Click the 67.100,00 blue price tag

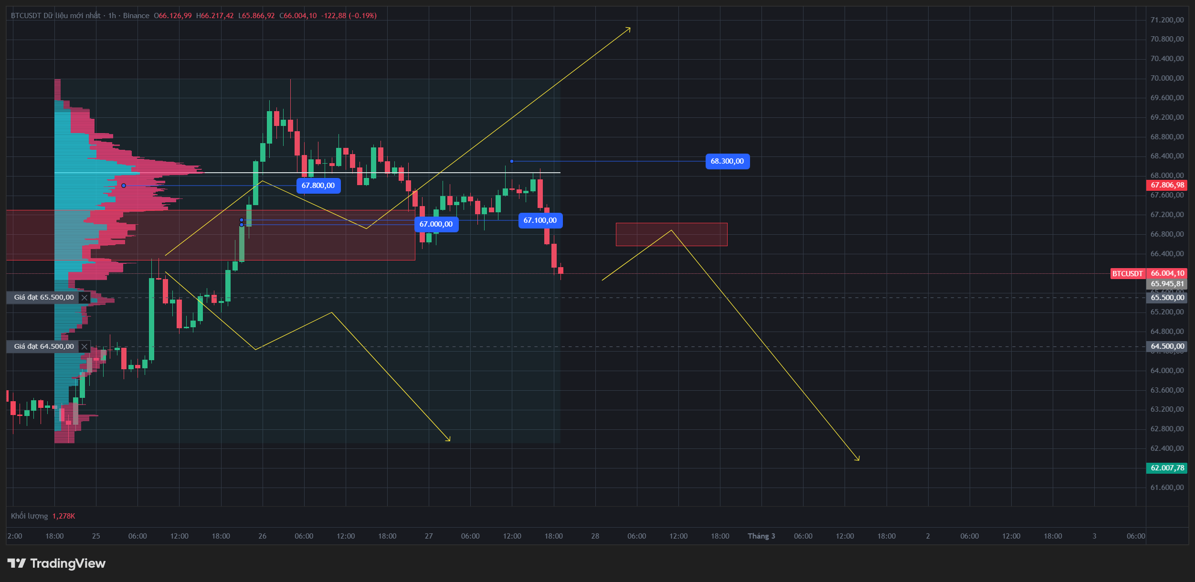click(x=540, y=220)
